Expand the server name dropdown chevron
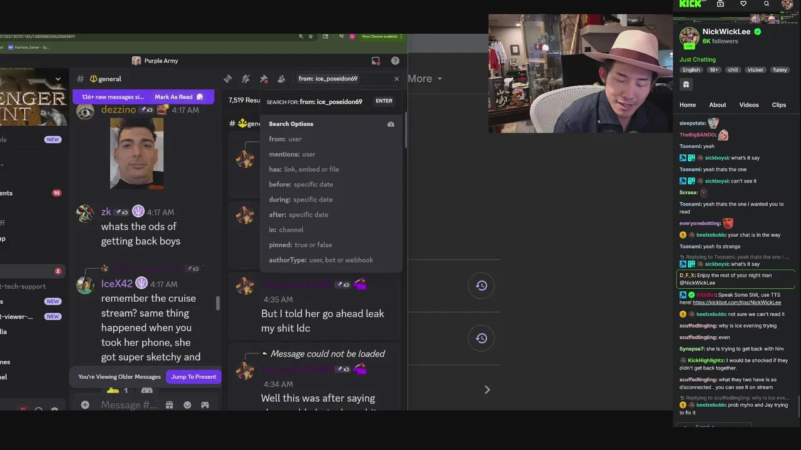The height and width of the screenshot is (450, 801). [x=58, y=79]
